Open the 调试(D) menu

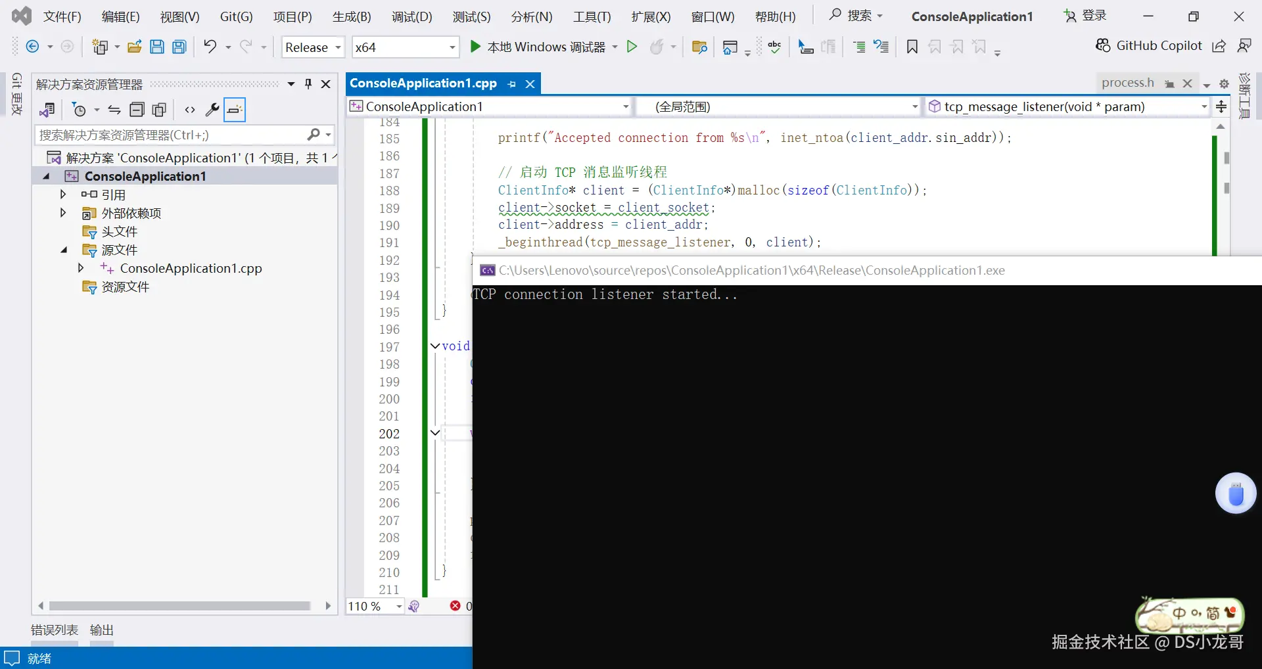(x=412, y=16)
